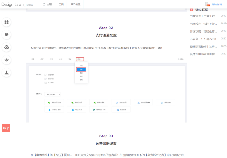Select the 运费策略设置 heading
This screenshot has width=227, height=158.
[x=106, y=144]
